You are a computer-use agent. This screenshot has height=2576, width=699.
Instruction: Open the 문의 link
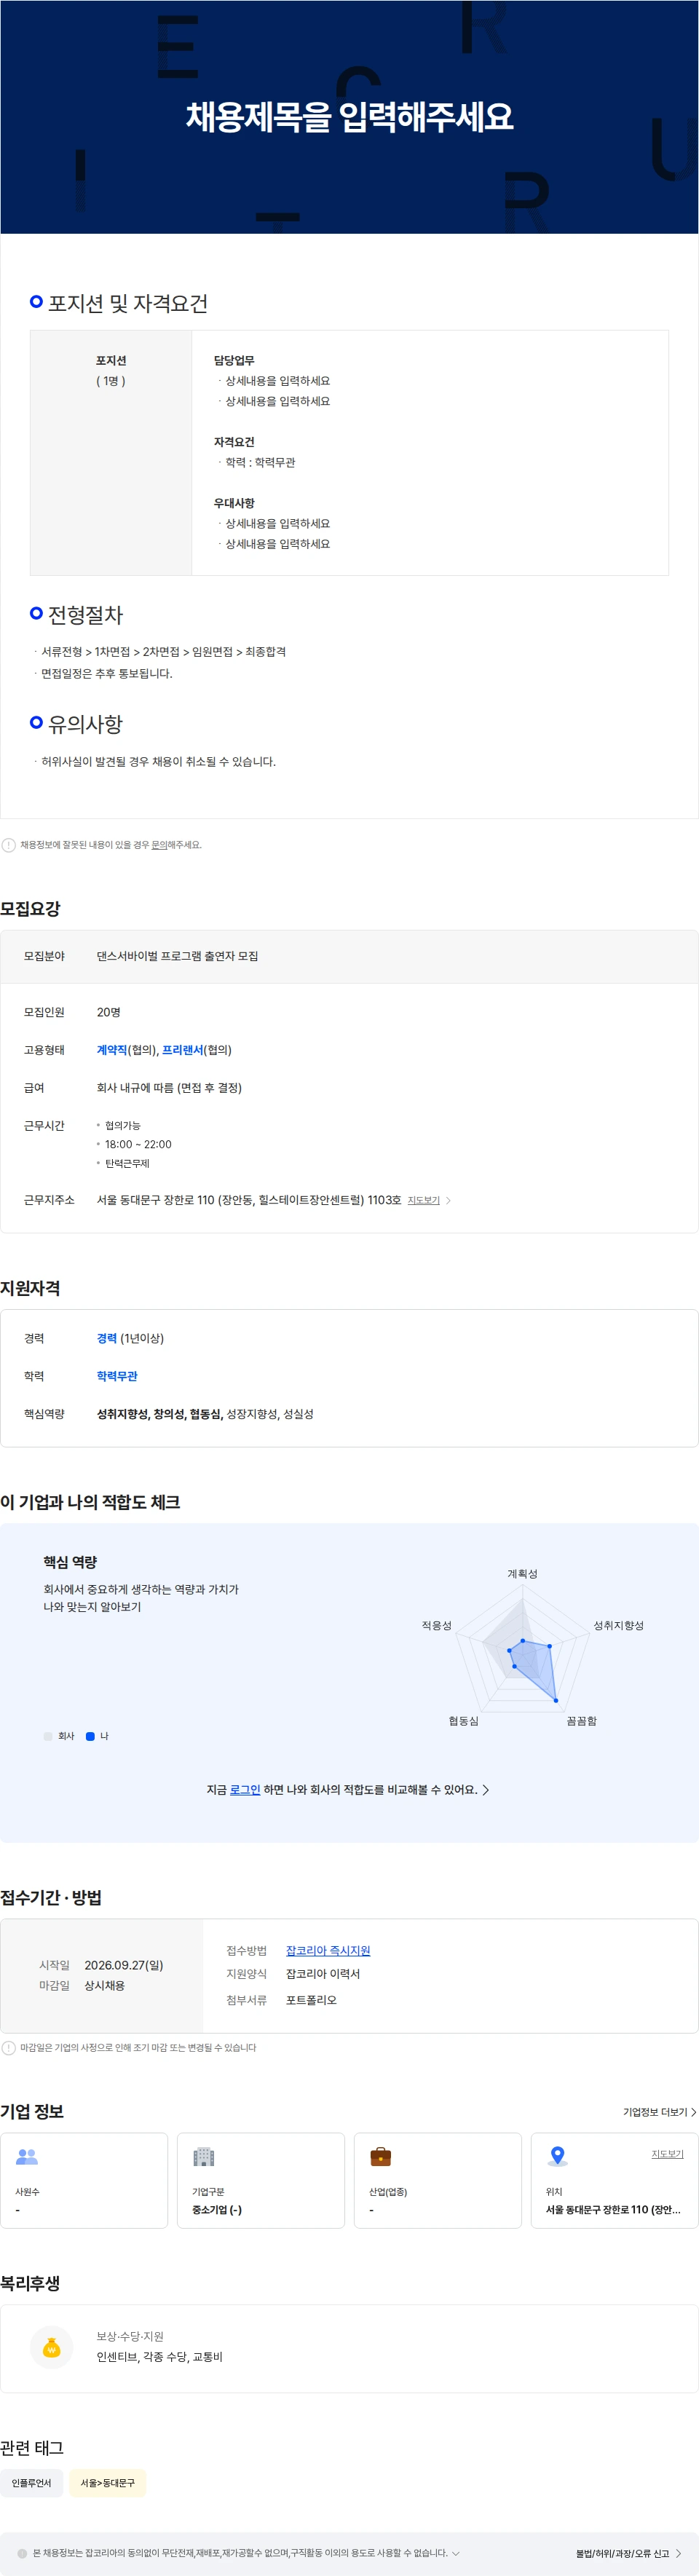click(159, 845)
